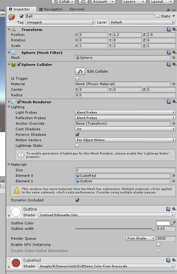Image resolution: width=177 pixels, height=274 pixels.
Task: Open Transform component help book icon
Action: [169, 29]
